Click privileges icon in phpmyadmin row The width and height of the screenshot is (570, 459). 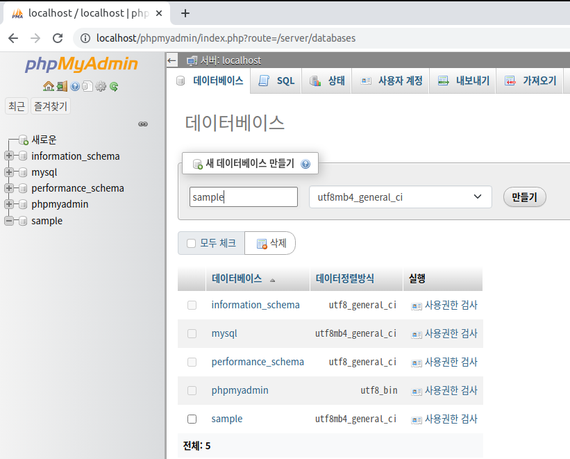pyautogui.click(x=417, y=392)
